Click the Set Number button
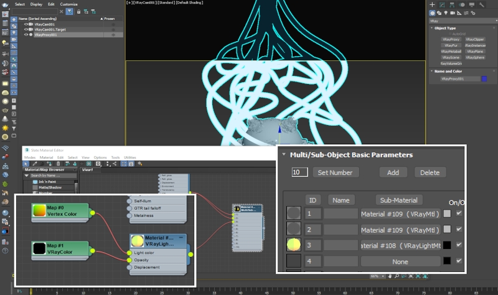The width and height of the screenshot is (498, 295). (x=336, y=172)
